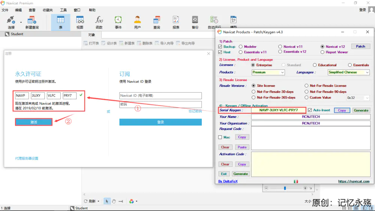Open the Products Premium dropdown
The width and height of the screenshot is (375, 211).
(x=268, y=72)
